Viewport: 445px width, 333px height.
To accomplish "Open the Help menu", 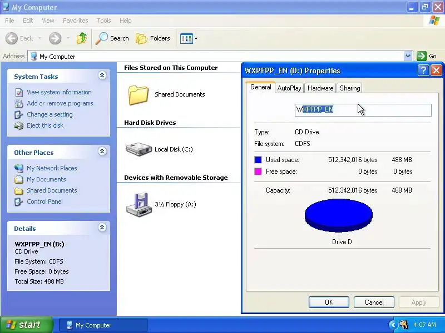I will click(x=125, y=21).
